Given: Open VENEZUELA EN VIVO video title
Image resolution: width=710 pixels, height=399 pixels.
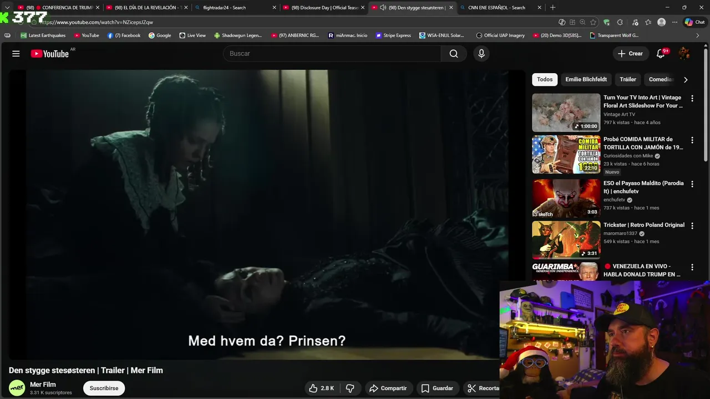Looking at the screenshot, I should pos(642,270).
